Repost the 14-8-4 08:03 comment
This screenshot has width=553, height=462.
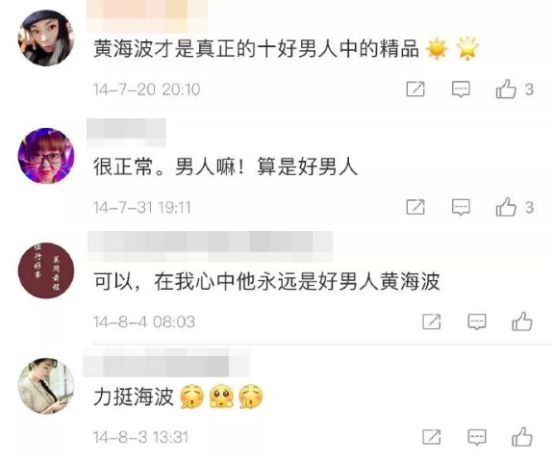point(432,321)
